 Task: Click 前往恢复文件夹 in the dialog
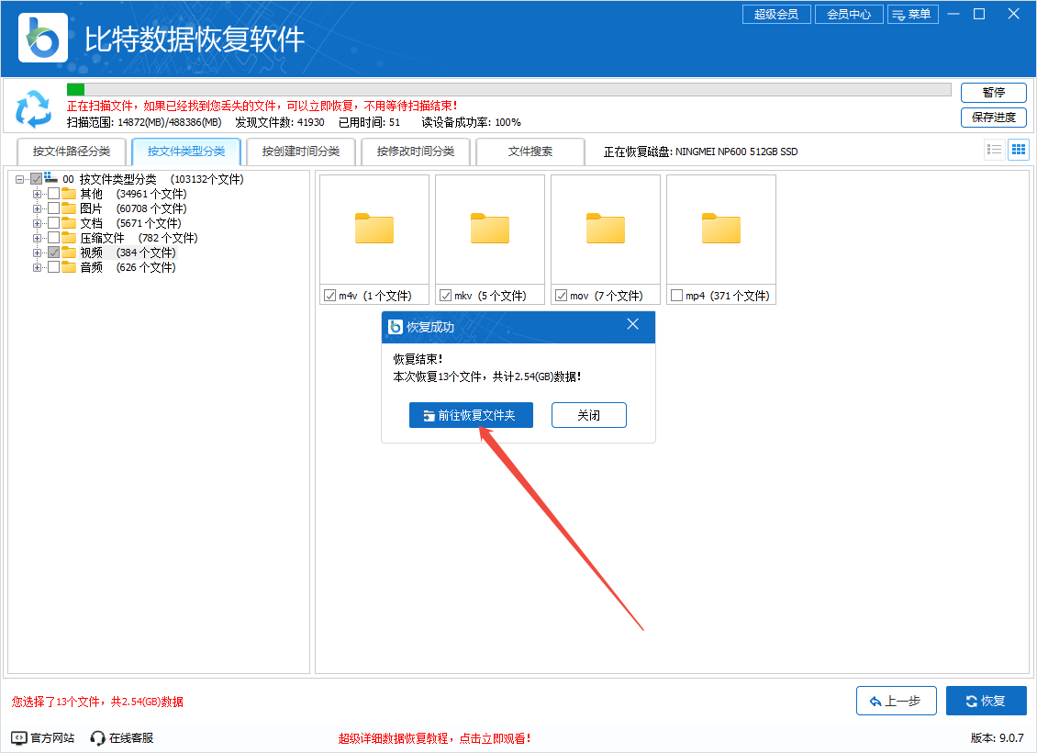pyautogui.click(x=471, y=415)
